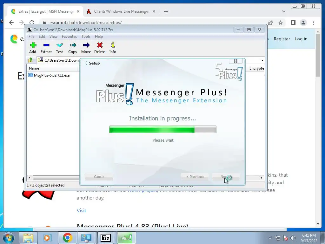This screenshot has width=325, height=244.
Task: Open Windows Start menu
Action: [9, 238]
